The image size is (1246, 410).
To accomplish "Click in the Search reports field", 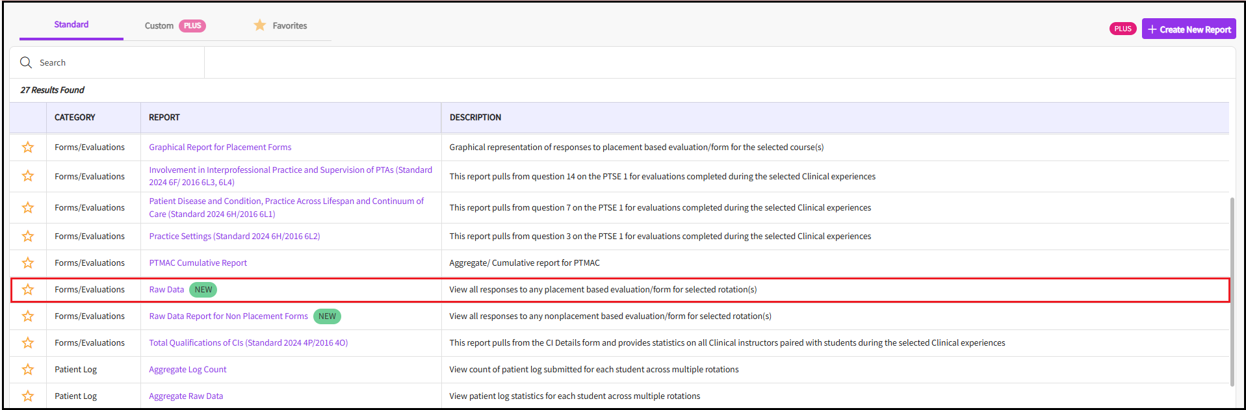I will [x=117, y=63].
